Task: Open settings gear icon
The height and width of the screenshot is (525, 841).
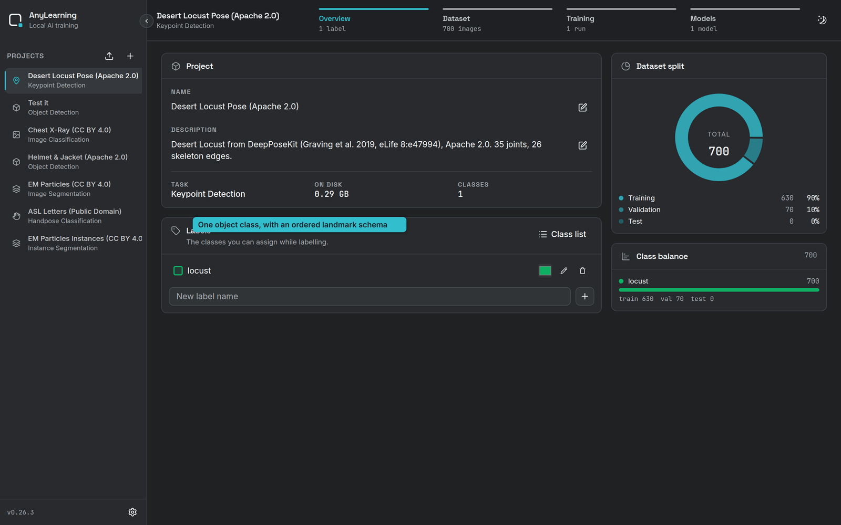Action: pyautogui.click(x=132, y=512)
